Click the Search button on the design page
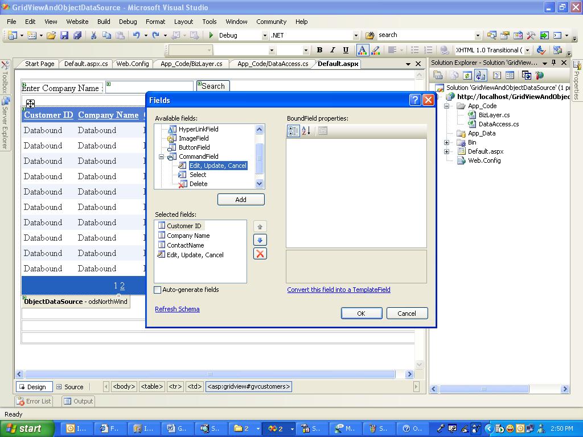Viewport: 583px width, 437px height. [x=213, y=86]
